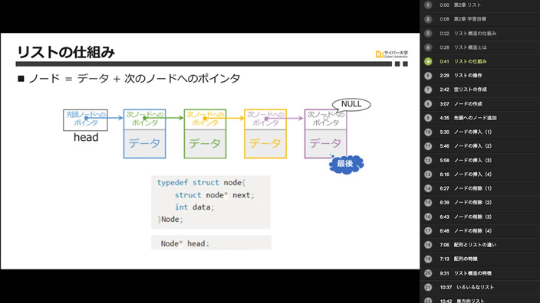Viewport: 540px width, 303px height.
Task: Jump to 第2章 学習目標 chapter
Action: (x=479, y=19)
